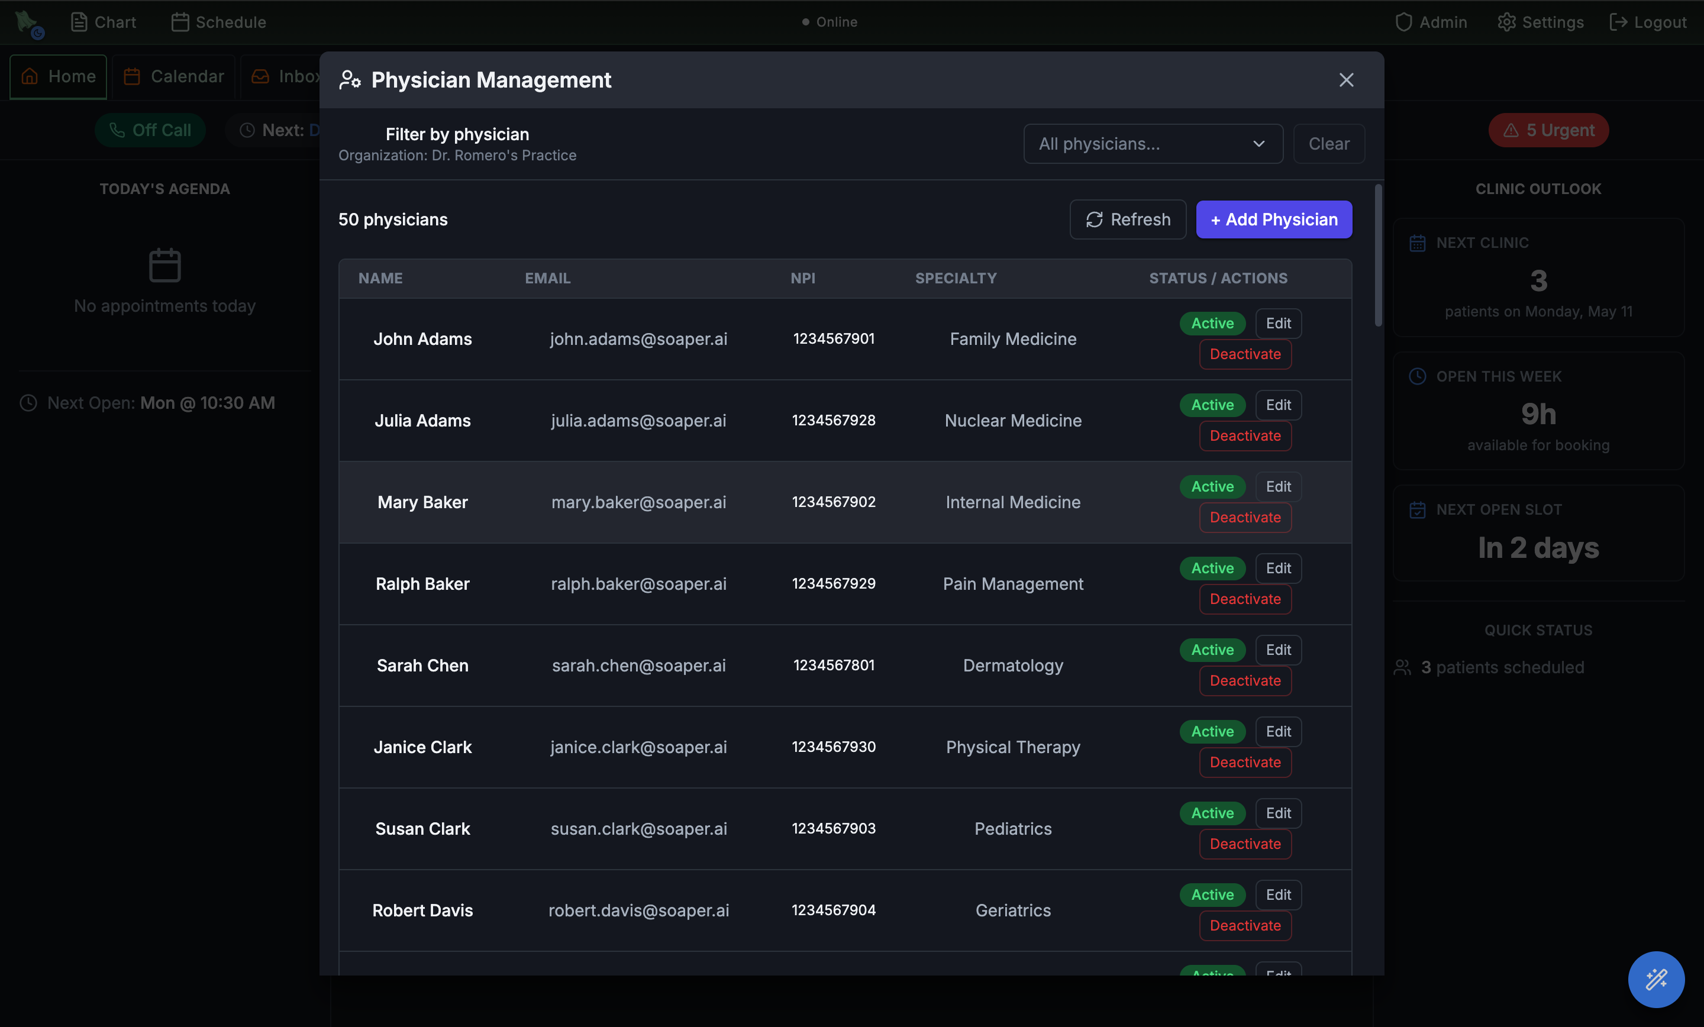Viewport: 1704px width, 1027px height.
Task: Open the magic wand assistant button
Action: [1655, 979]
